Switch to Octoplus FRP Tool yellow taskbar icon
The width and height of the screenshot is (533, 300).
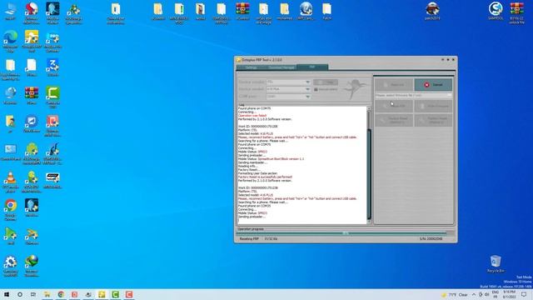tap(102, 294)
